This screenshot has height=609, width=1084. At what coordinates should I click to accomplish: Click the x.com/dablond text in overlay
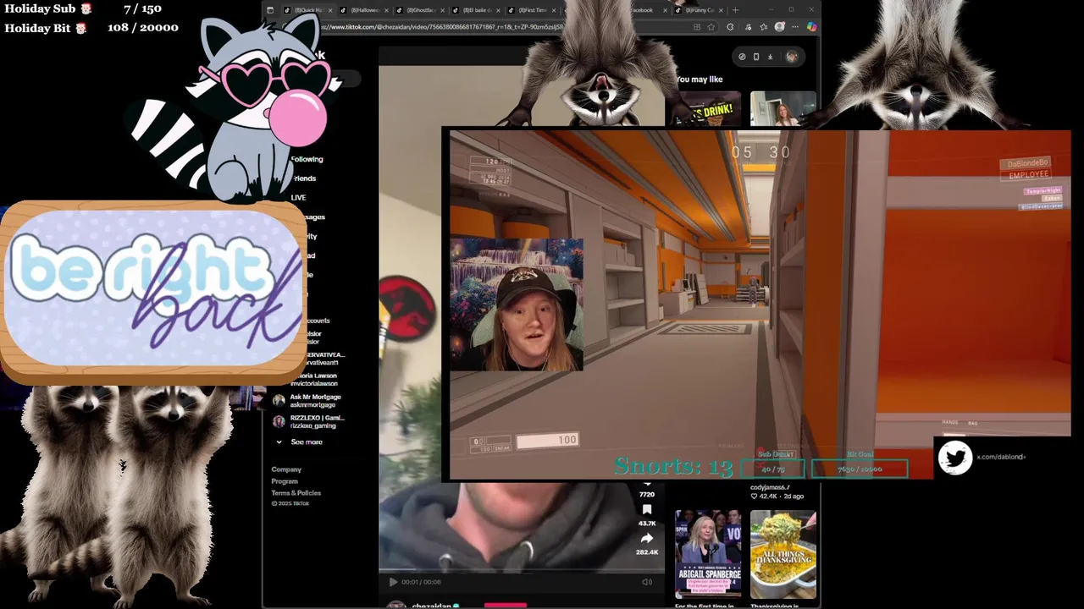pyautogui.click(x=1001, y=457)
